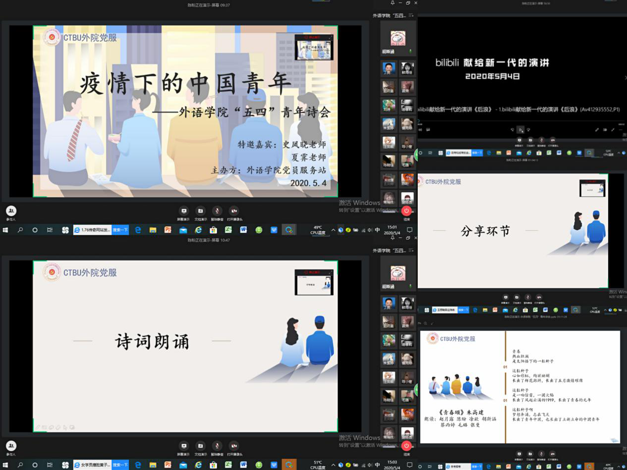The height and width of the screenshot is (470, 627).
Task: Toggle 解除静音 microphone below the 诗词朗诵 slide
Action: coord(217,447)
